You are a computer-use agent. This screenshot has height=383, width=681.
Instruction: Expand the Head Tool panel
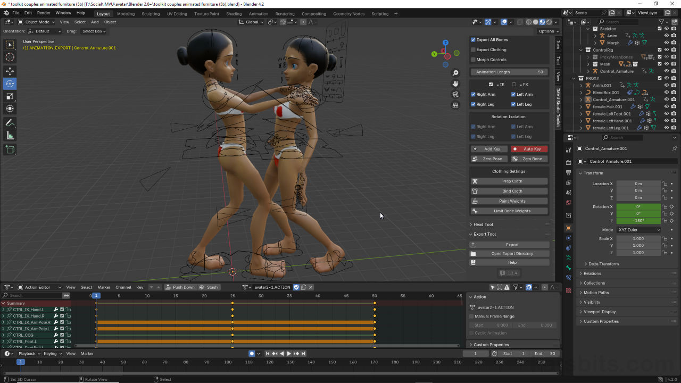[483, 224]
